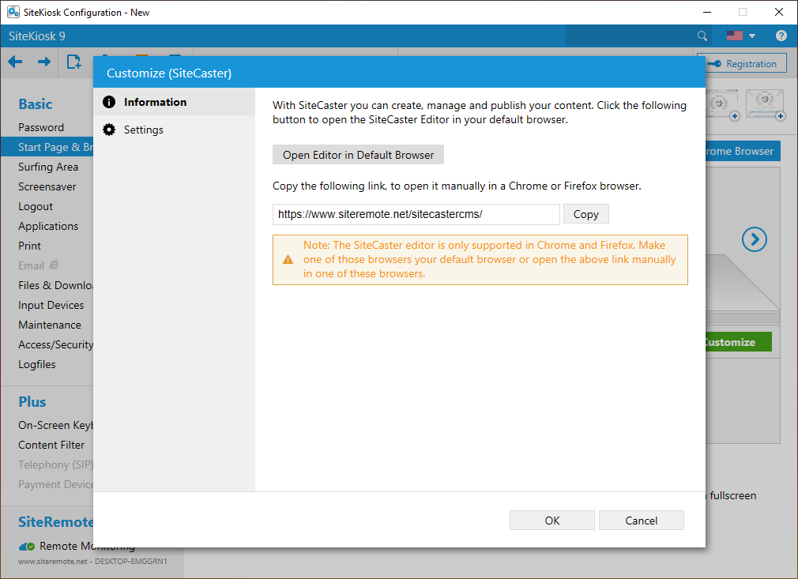Click the SiteKiosk app icon in title bar
This screenshot has width=798, height=579.
pyautogui.click(x=13, y=12)
